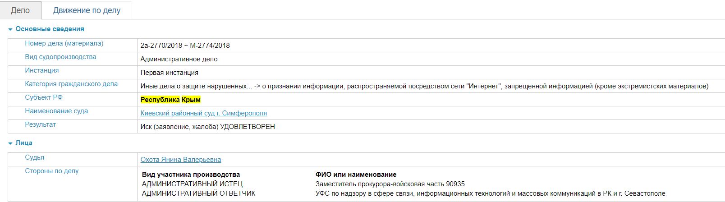Select the Номер дела (материала) label
Viewport: 725px width, 202px height.
click(x=64, y=43)
